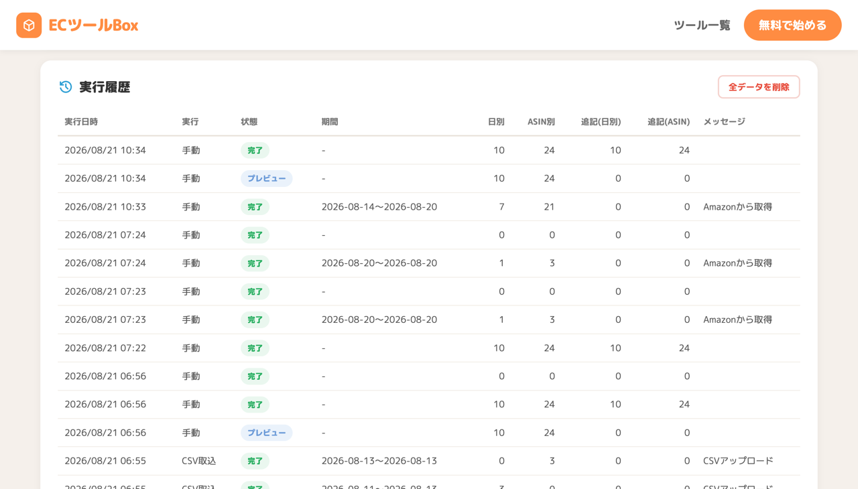
Task: Click the 実行履歴 section heading
Action: pos(105,87)
